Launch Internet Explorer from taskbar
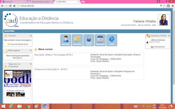The image size is (175, 109). click(x=11, y=106)
